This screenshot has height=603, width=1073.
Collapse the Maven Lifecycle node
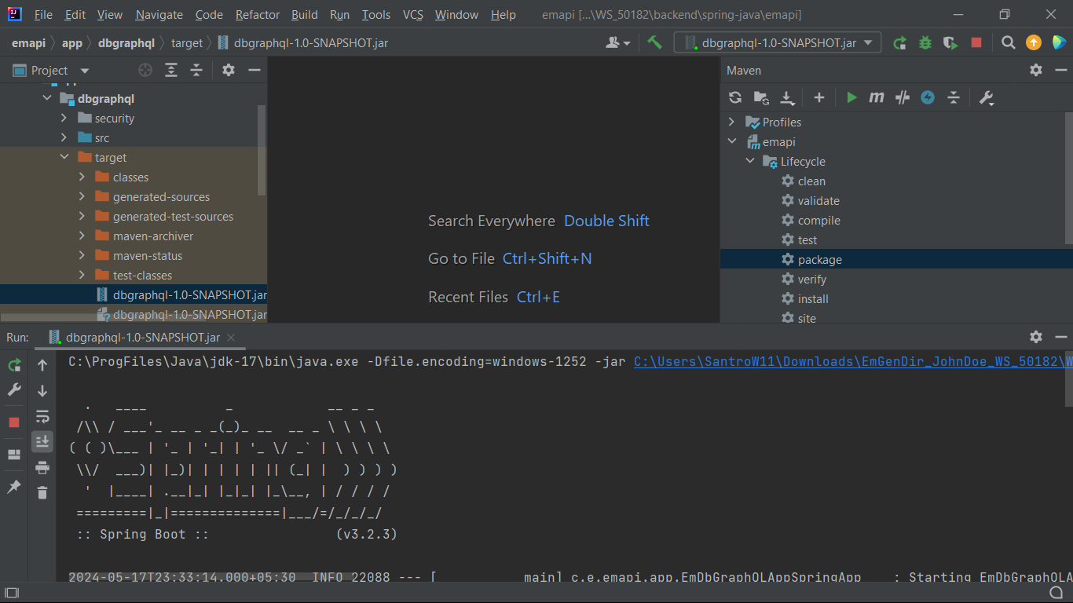[750, 161]
